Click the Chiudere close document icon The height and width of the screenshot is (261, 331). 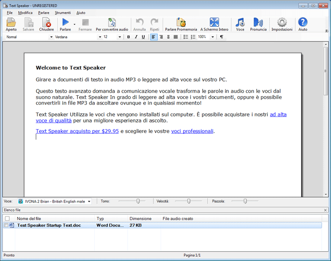click(x=46, y=23)
